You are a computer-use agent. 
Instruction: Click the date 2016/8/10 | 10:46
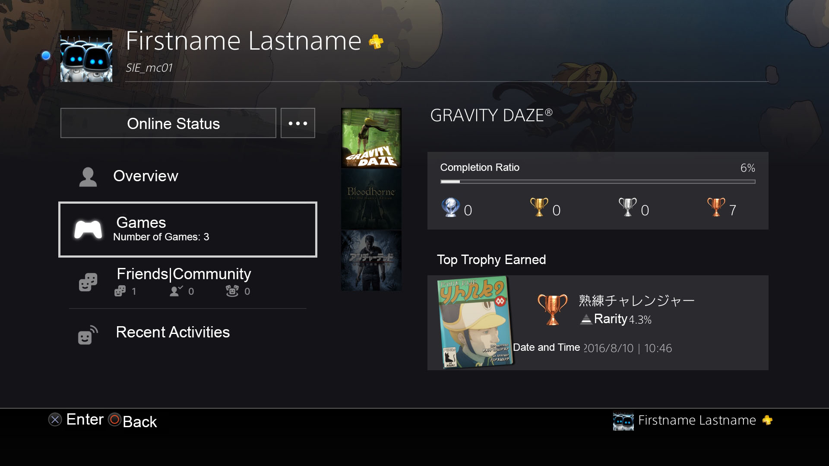pos(628,348)
